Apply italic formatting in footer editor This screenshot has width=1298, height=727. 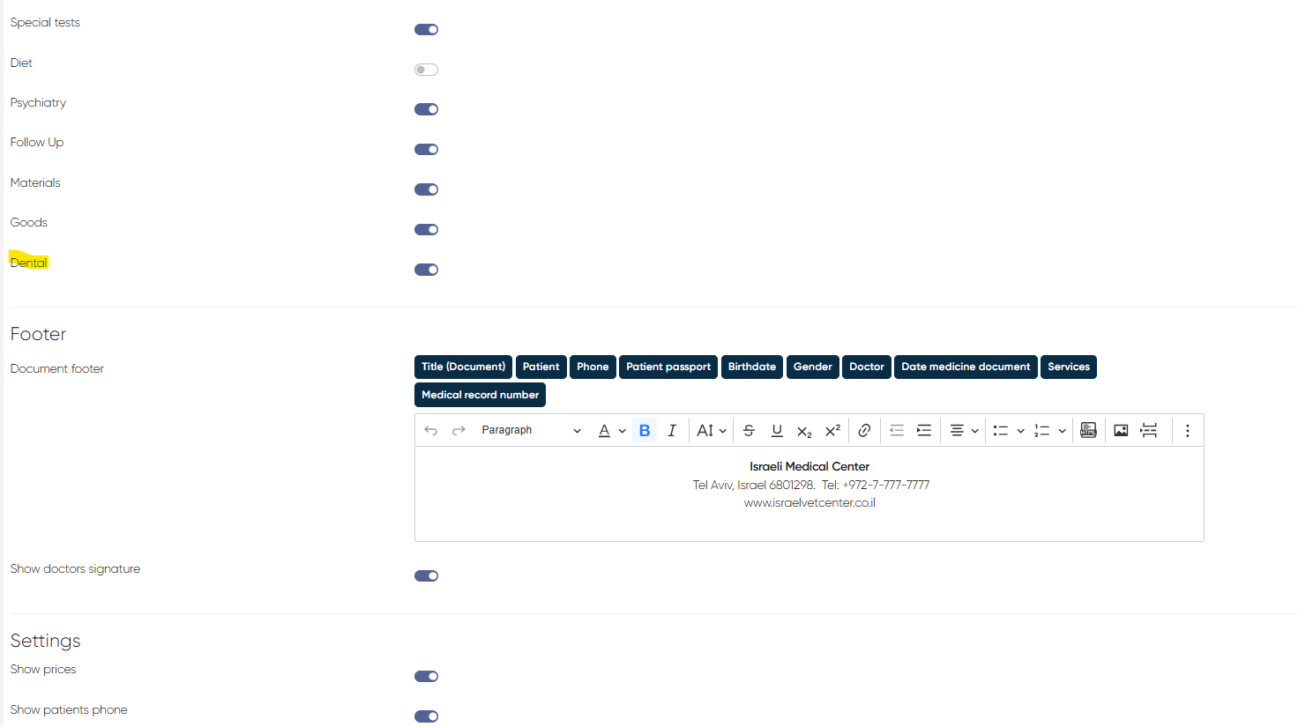click(x=672, y=430)
